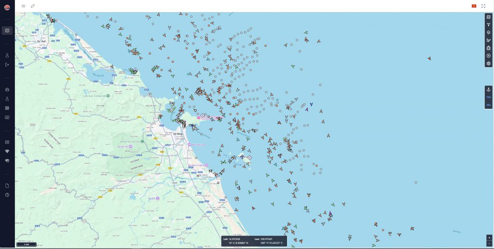This screenshot has height=249, width=494.
Task: Zoom out with the minus button
Action: (x=489, y=243)
